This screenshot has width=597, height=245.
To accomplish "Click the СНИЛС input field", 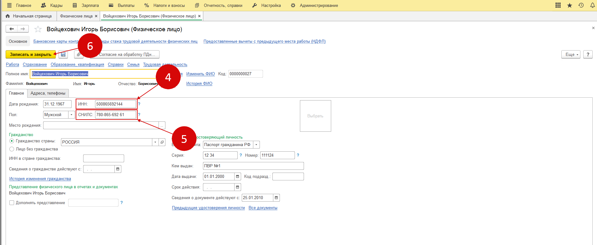I will coord(115,115).
